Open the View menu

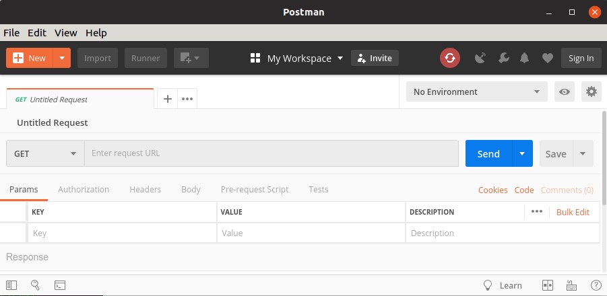[x=66, y=33]
